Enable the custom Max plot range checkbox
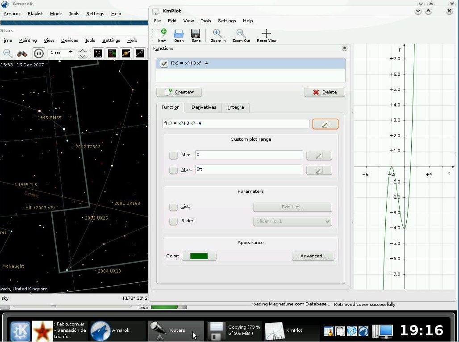459x342 pixels. [x=173, y=170]
